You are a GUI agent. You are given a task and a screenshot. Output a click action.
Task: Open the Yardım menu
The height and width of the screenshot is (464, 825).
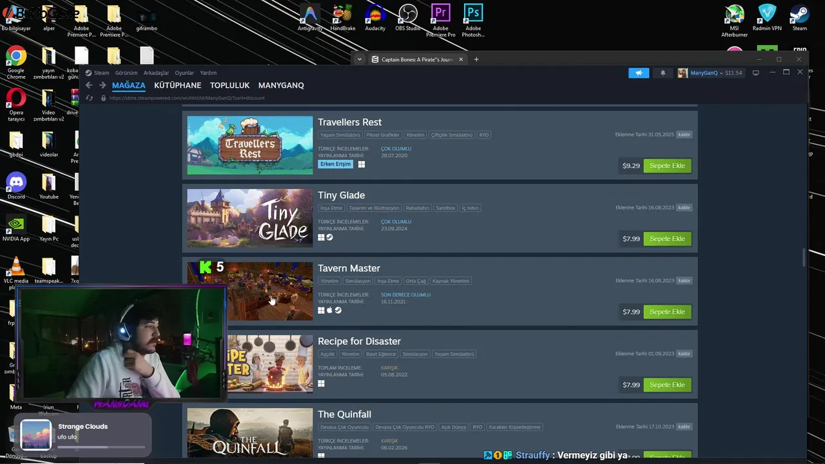tap(208, 73)
